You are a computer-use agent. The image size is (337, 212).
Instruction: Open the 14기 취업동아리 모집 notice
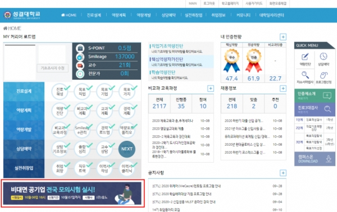click(x=166, y=210)
